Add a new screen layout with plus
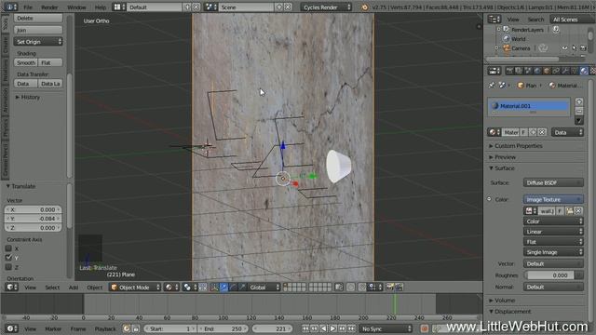The height and width of the screenshot is (335, 596). click(187, 7)
